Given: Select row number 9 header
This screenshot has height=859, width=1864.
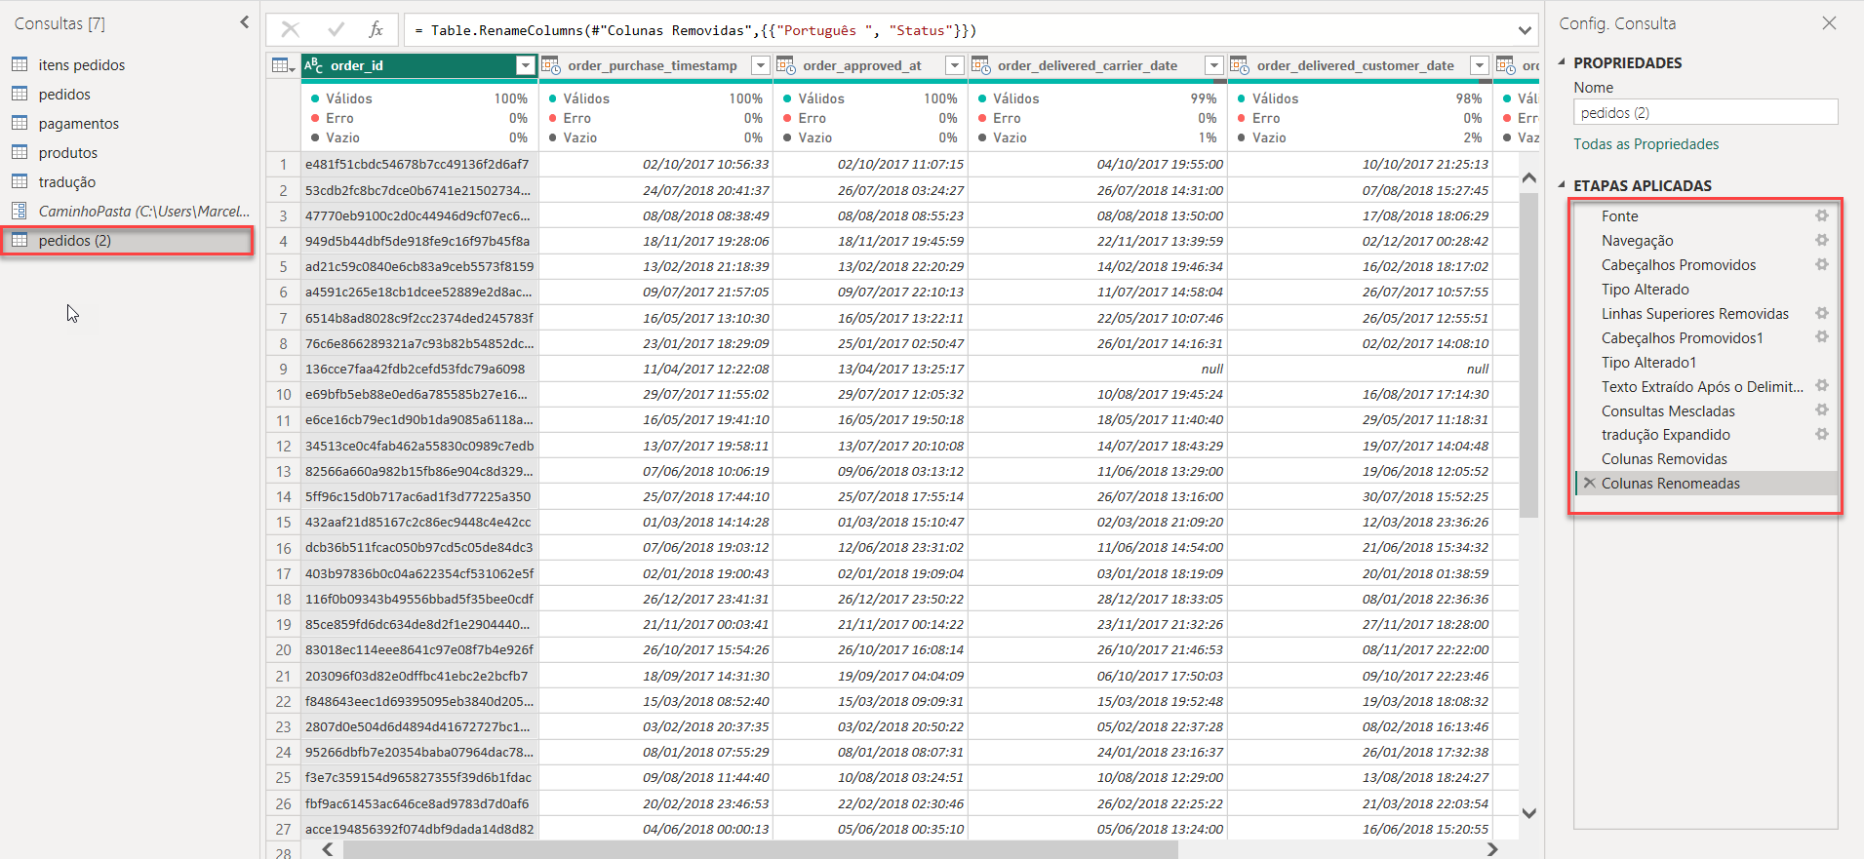Looking at the screenshot, I should (283, 370).
